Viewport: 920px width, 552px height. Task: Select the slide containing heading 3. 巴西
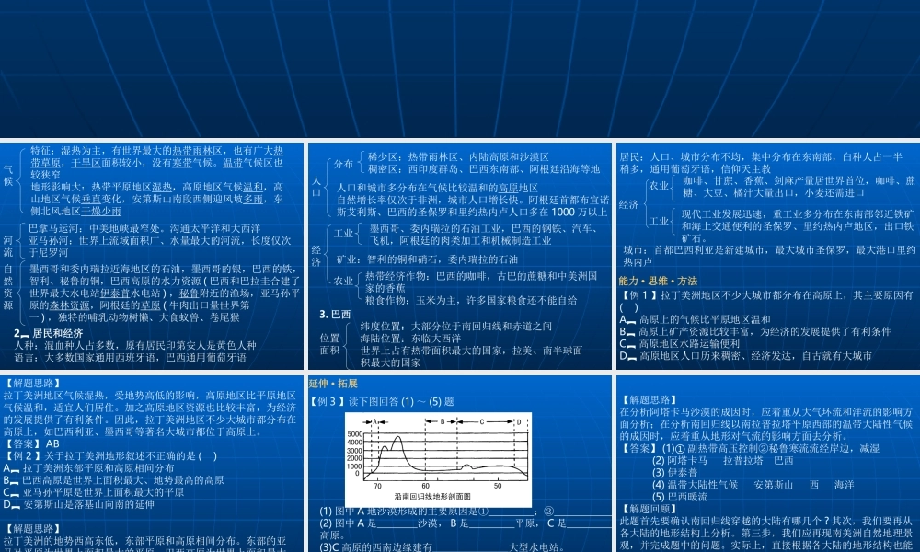[460, 256]
